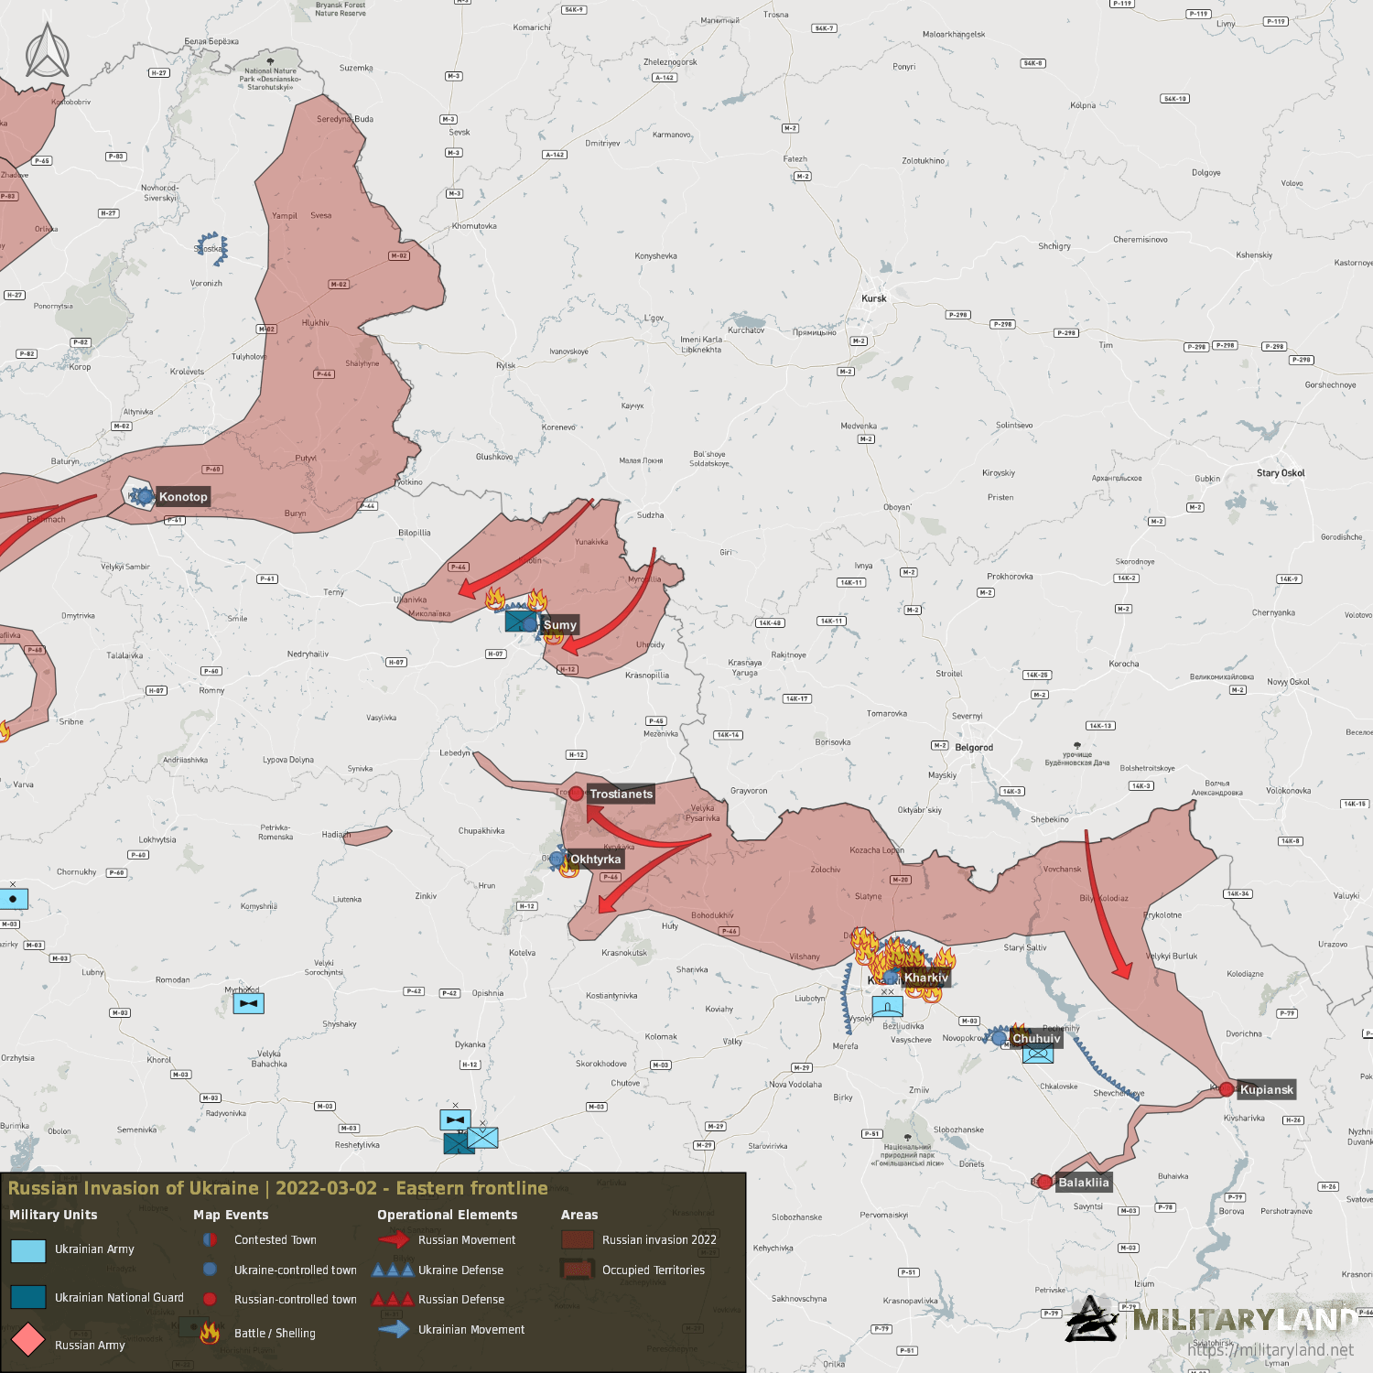Click the map title 'Russian Invasion of Ukraine'
Screen dimensions: 1373x1373
click(x=134, y=1188)
